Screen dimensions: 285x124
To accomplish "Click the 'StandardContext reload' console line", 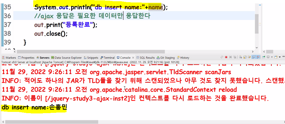I will click(x=119, y=90).
